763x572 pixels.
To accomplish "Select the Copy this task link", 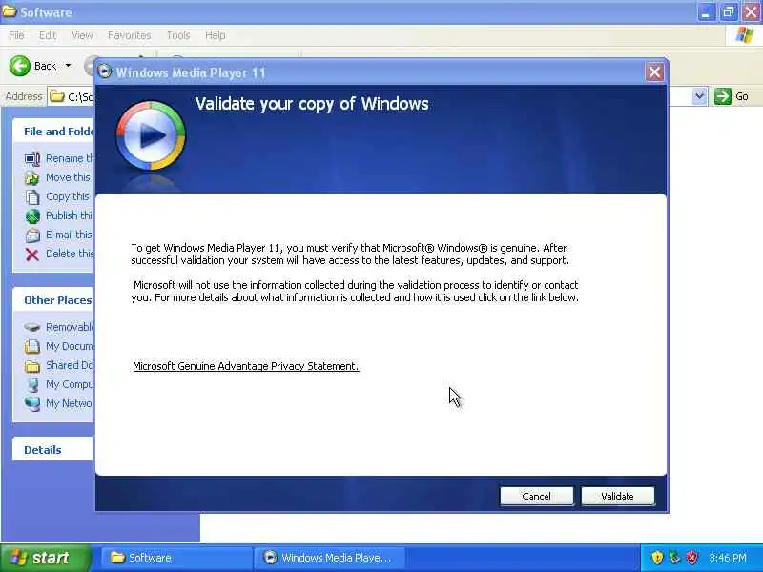I will tap(69, 196).
